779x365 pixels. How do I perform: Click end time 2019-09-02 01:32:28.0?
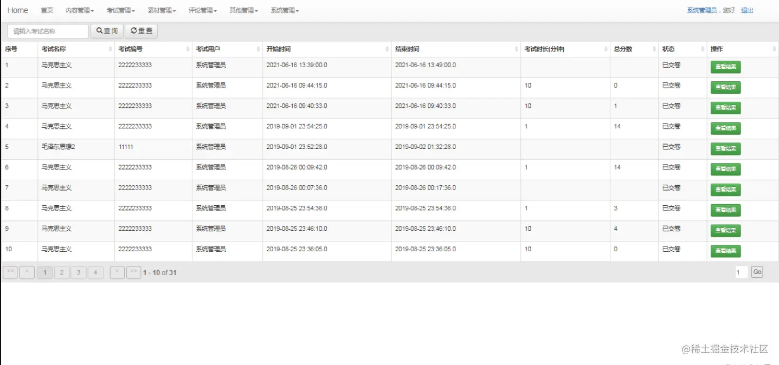426,147
